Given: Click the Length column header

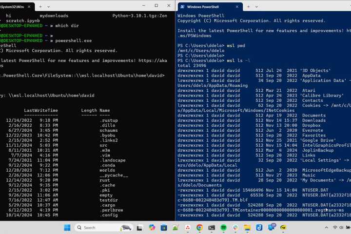Looking at the screenshot, I should pyautogui.click(x=89, y=110).
